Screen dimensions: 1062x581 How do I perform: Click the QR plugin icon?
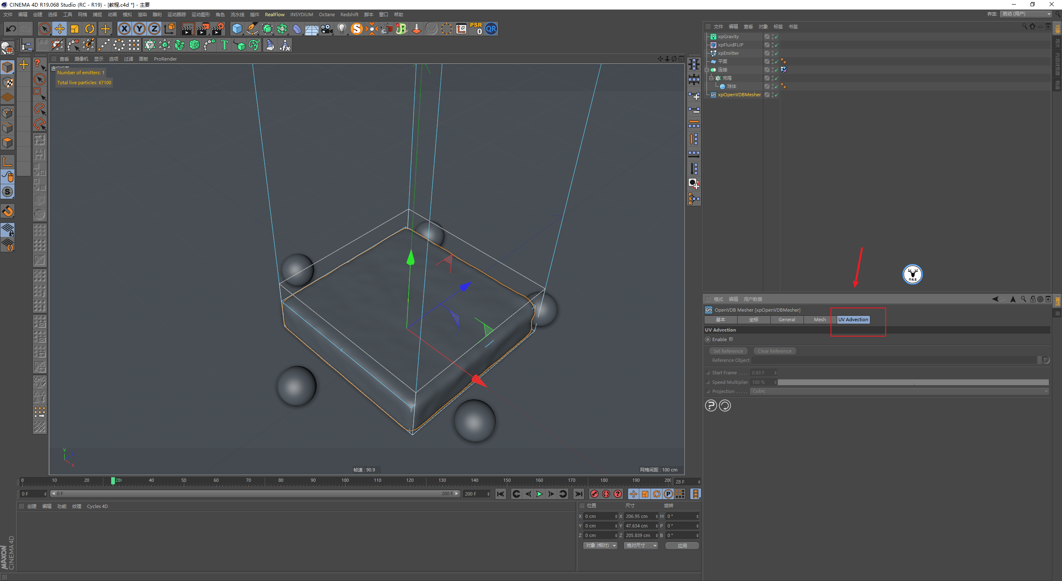coord(491,29)
